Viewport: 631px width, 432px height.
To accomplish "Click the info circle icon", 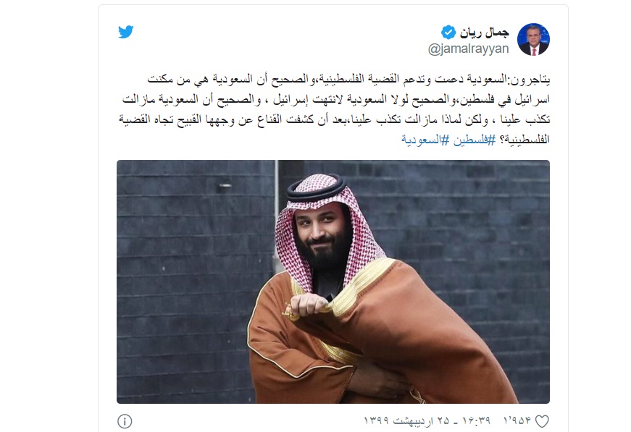I will click(x=125, y=420).
